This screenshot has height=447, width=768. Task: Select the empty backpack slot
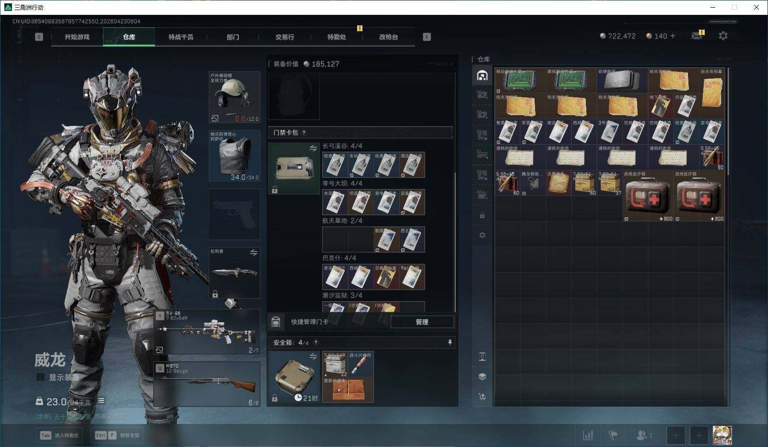coord(294,95)
